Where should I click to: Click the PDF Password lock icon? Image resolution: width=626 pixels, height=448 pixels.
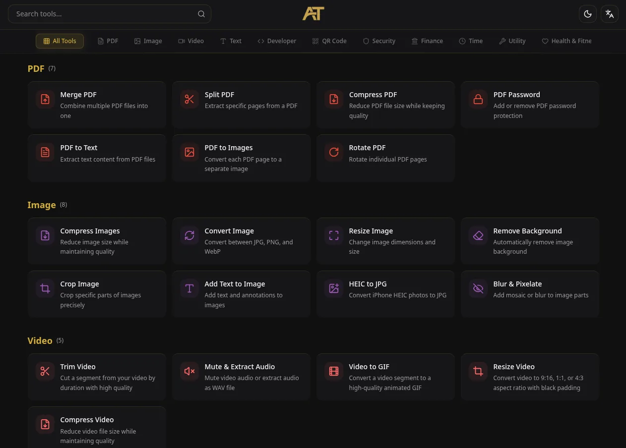click(x=478, y=99)
